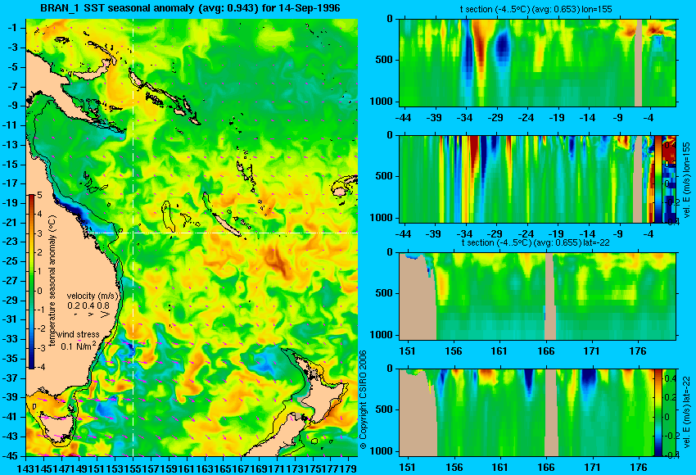Click the -45 latitude tick label
The width and height of the screenshot is (696, 475).
click(11, 456)
